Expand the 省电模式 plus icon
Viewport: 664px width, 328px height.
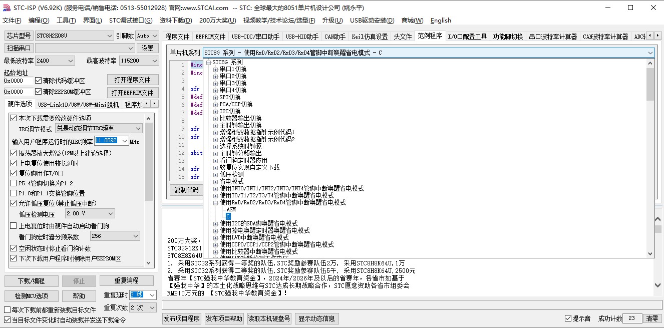[x=215, y=182]
